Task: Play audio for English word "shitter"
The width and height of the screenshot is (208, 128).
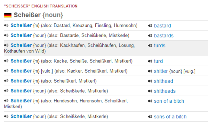Action: [150, 71]
